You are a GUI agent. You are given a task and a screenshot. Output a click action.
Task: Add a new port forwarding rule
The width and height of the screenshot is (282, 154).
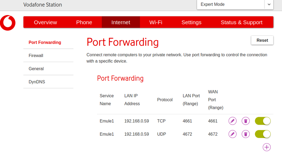click(266, 147)
